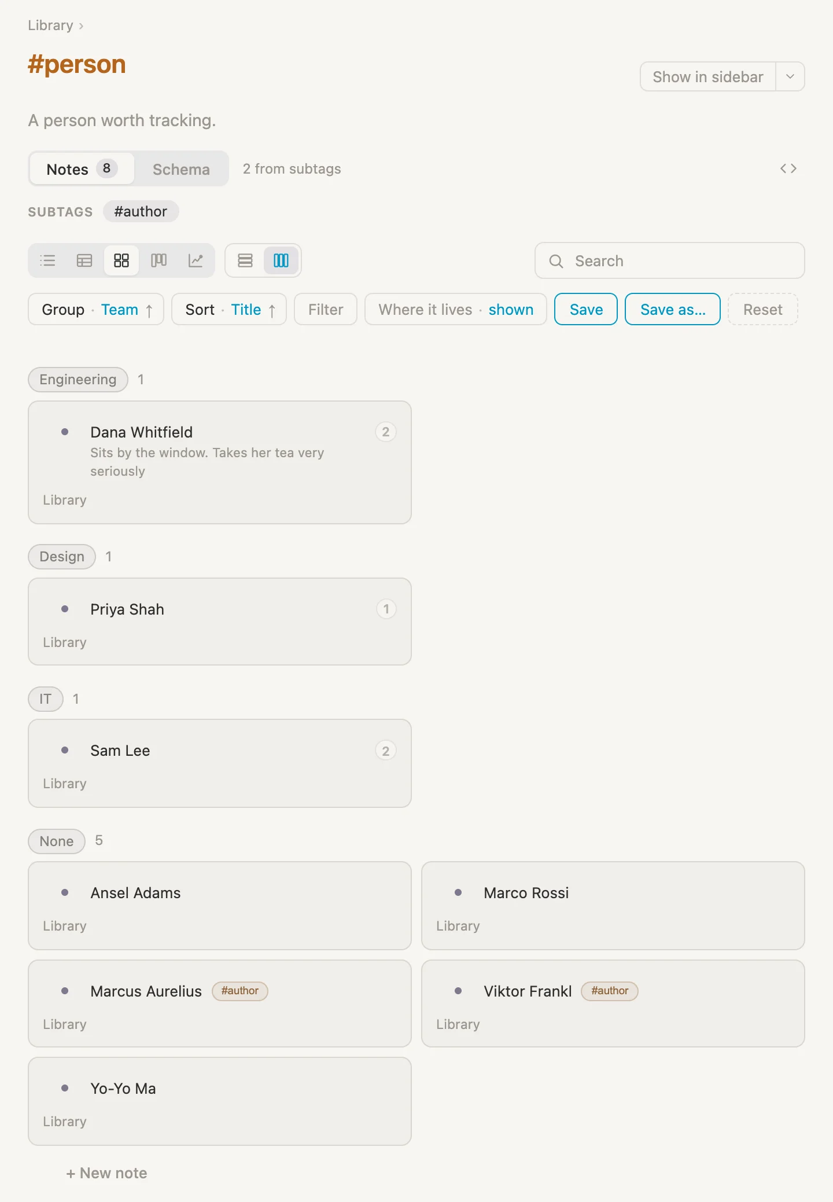Image resolution: width=833 pixels, height=1202 pixels.
Task: Open the Yo-Yo Ma note
Action: (x=220, y=1101)
